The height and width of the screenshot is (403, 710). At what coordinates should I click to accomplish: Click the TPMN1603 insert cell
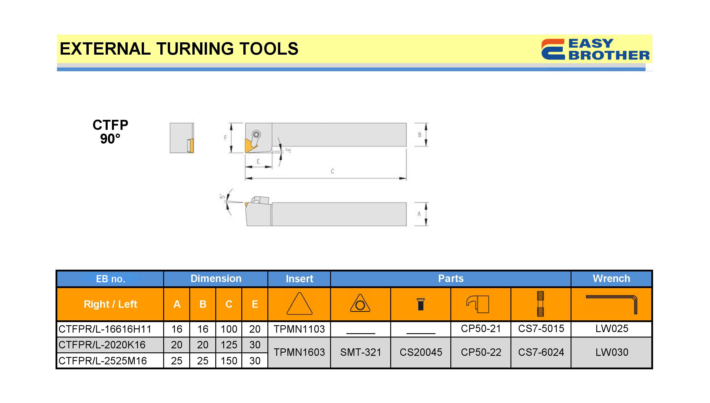coord(299,352)
